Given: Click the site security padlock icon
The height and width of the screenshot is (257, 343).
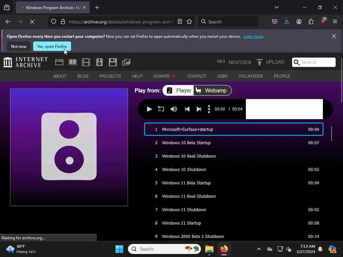Looking at the screenshot, I should (x=63, y=22).
